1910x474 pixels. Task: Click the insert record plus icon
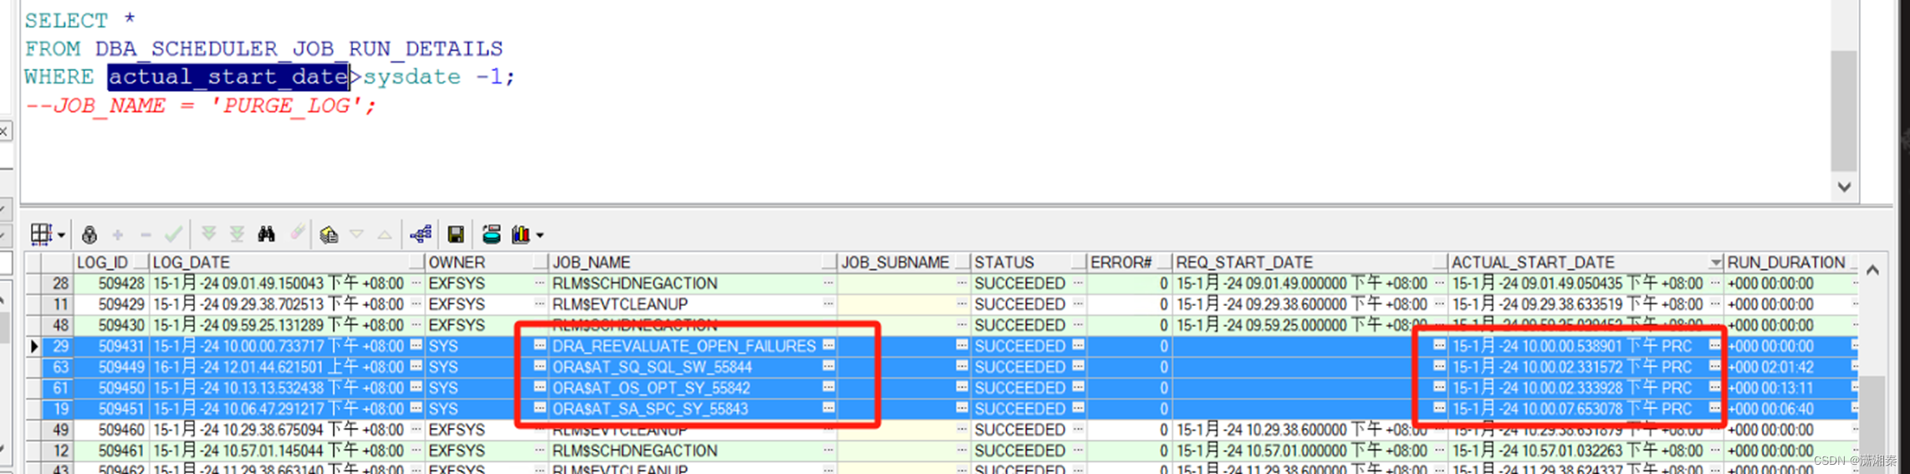tap(118, 235)
